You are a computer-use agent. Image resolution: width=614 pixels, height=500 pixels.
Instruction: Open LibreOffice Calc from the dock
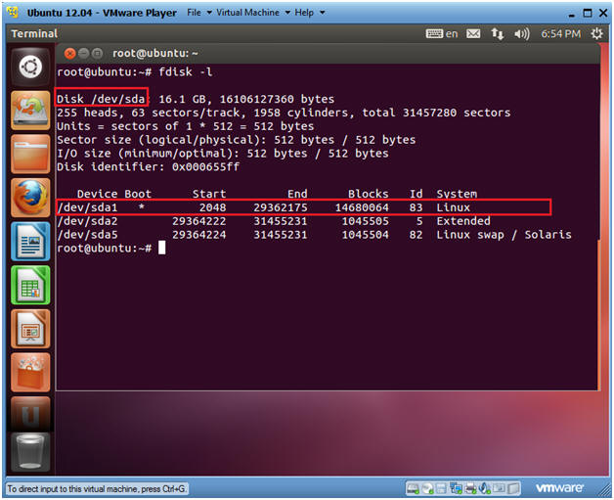click(30, 285)
